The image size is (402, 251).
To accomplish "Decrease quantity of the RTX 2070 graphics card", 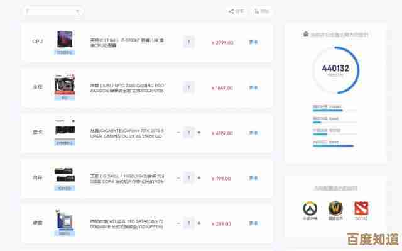I will [178, 133].
